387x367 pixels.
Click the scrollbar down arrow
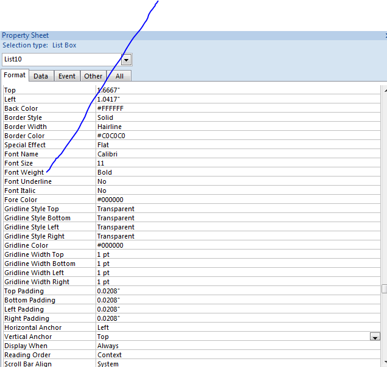tap(385, 362)
